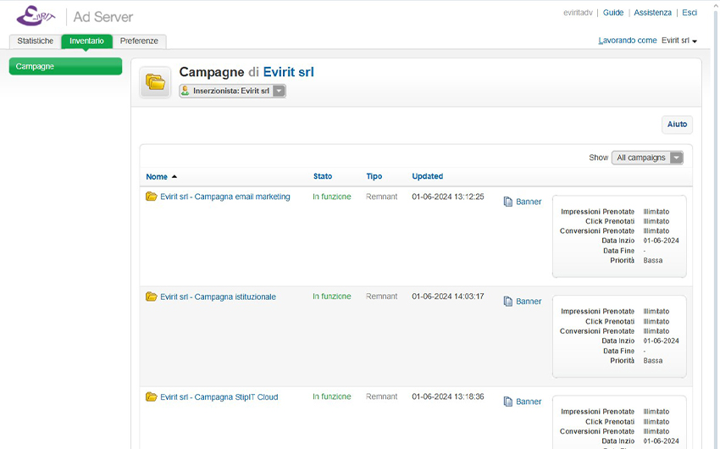Switch to the Preferenze tab
The width and height of the screenshot is (720, 449).
click(x=139, y=41)
